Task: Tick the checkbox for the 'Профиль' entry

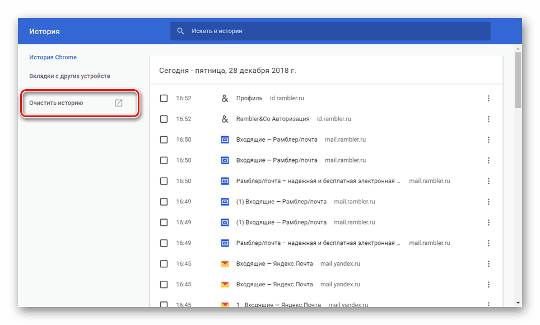Action: [164, 99]
